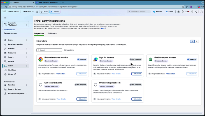
Task: Open the help question mark icon
Action: [x=192, y=12]
